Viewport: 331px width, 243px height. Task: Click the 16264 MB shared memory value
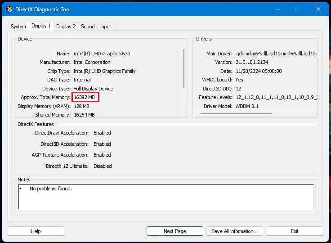tap(84, 115)
